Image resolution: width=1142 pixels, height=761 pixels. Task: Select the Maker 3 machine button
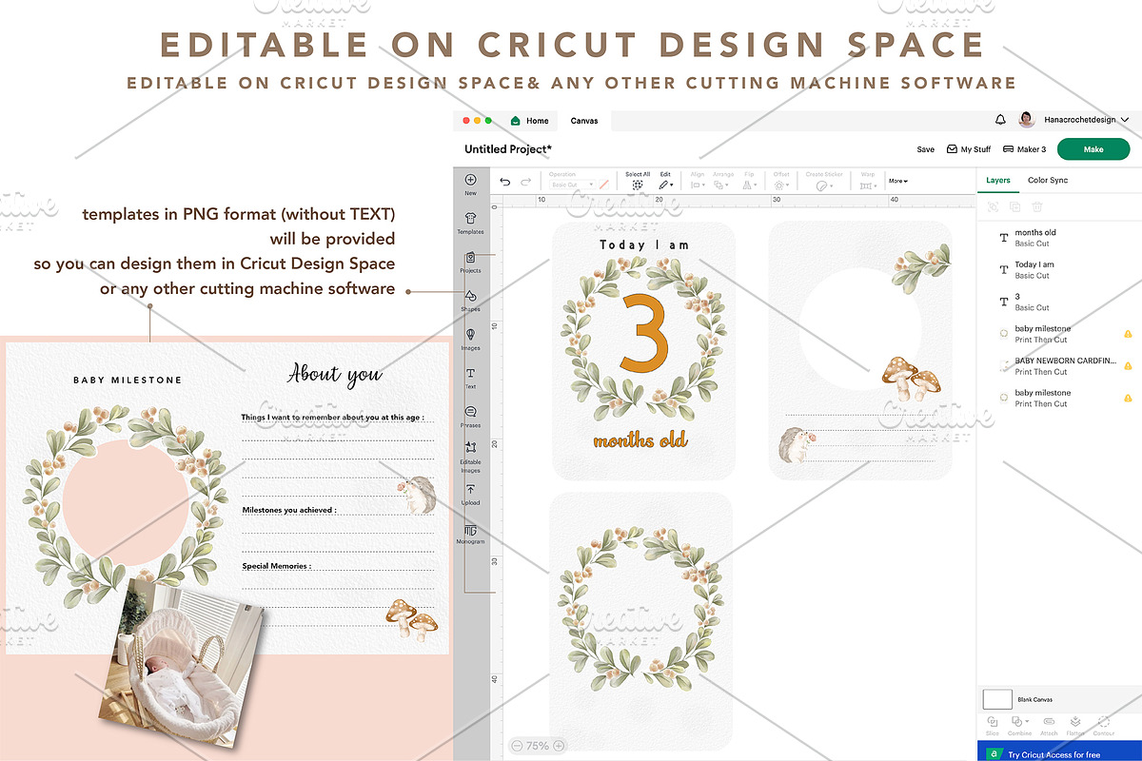pos(1024,149)
